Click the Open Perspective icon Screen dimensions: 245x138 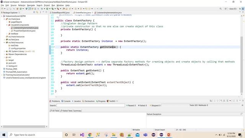[225, 9]
